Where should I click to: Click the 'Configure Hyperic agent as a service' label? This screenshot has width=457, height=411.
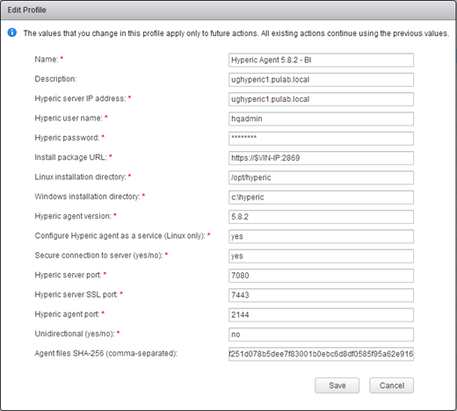(x=120, y=236)
